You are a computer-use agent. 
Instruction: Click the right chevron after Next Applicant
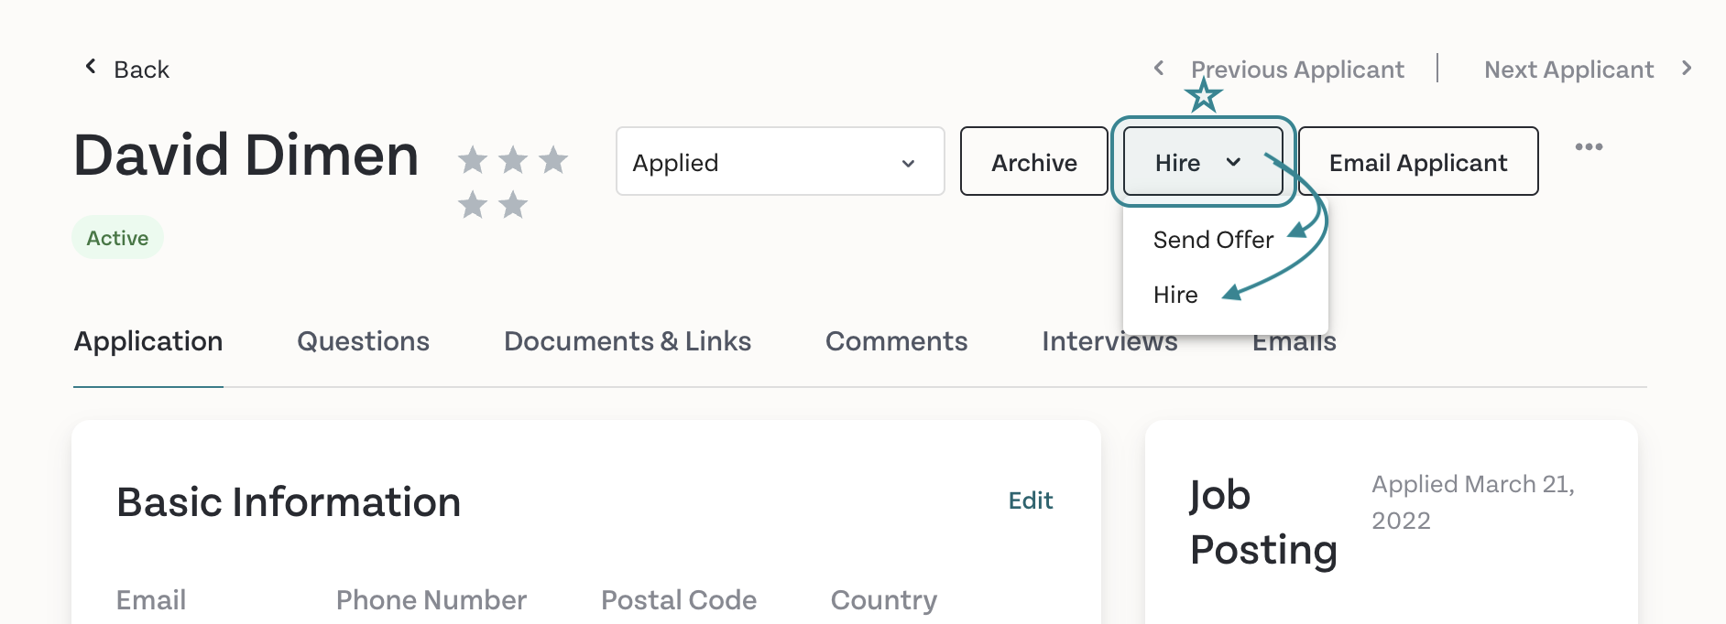(x=1687, y=68)
